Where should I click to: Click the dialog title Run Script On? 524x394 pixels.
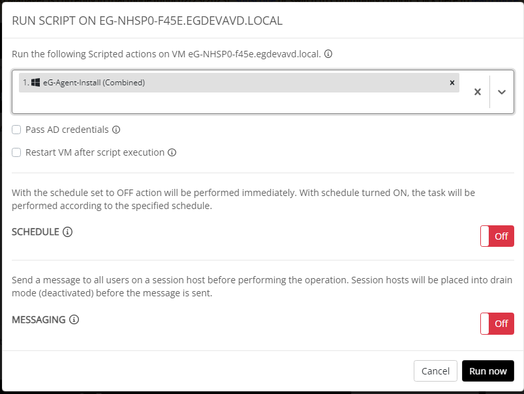(147, 21)
